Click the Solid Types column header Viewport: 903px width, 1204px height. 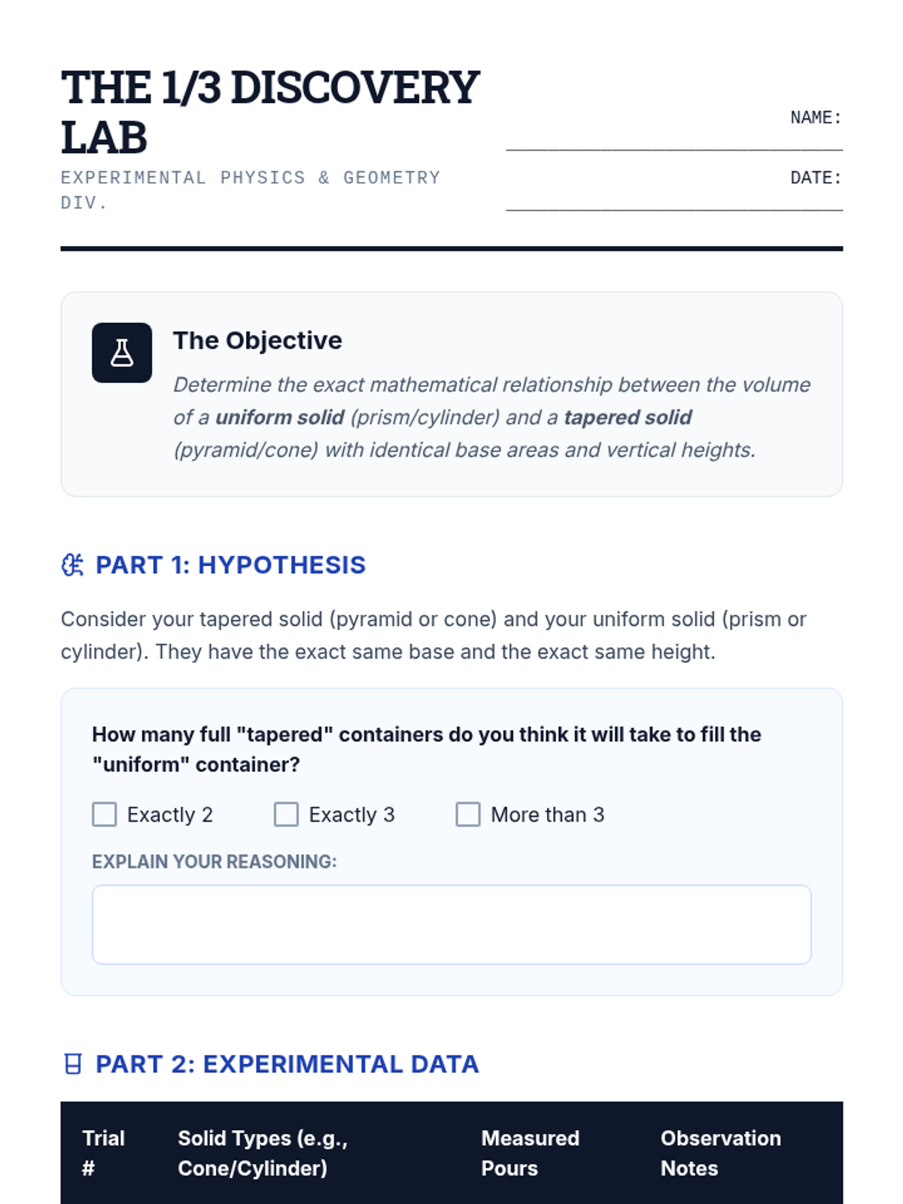click(263, 1153)
